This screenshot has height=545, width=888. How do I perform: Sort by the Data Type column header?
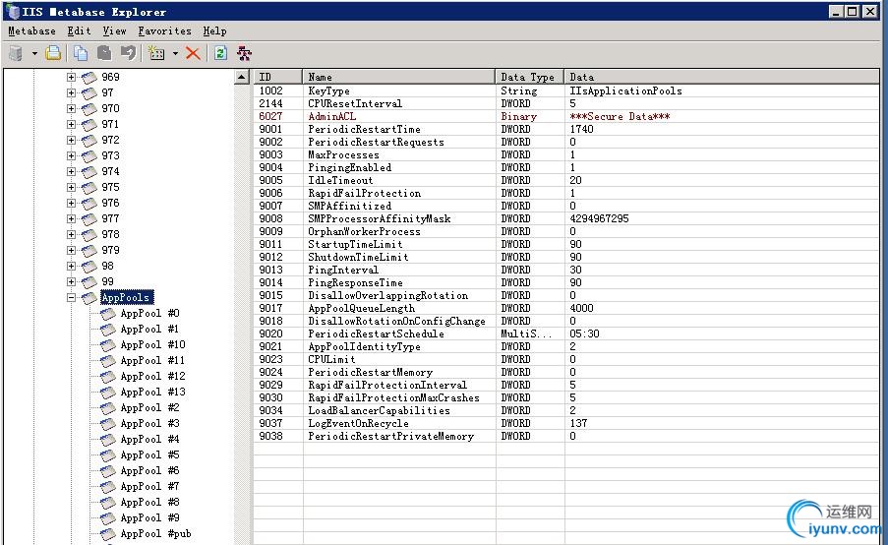529,77
